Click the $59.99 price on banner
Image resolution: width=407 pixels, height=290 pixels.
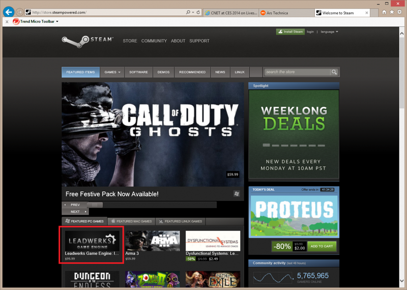point(232,175)
